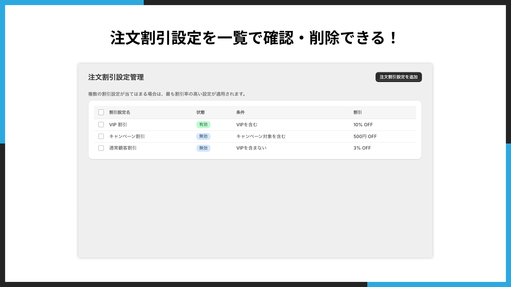Toggle the 有効 status badge for VIP 割引
Screen dimensions: 511x287
203,125
